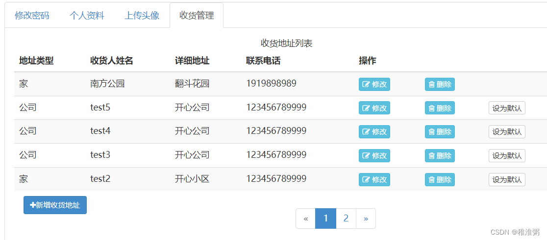Click 修改 in the test2 row
The image size is (547, 240).
(374, 179)
